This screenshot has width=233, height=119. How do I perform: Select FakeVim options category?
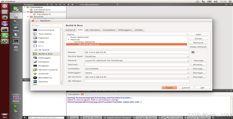pos(46,38)
